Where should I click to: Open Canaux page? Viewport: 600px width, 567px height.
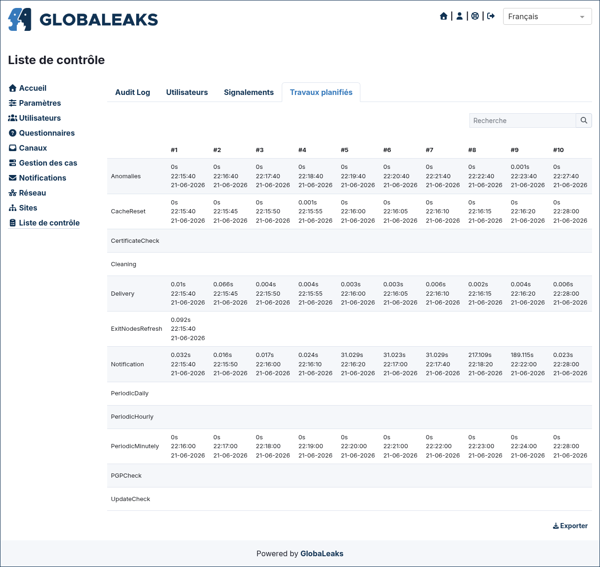33,148
